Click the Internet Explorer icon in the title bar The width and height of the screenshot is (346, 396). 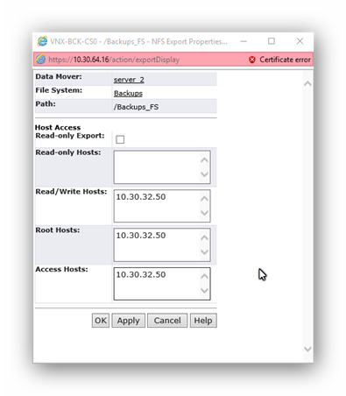(x=42, y=41)
